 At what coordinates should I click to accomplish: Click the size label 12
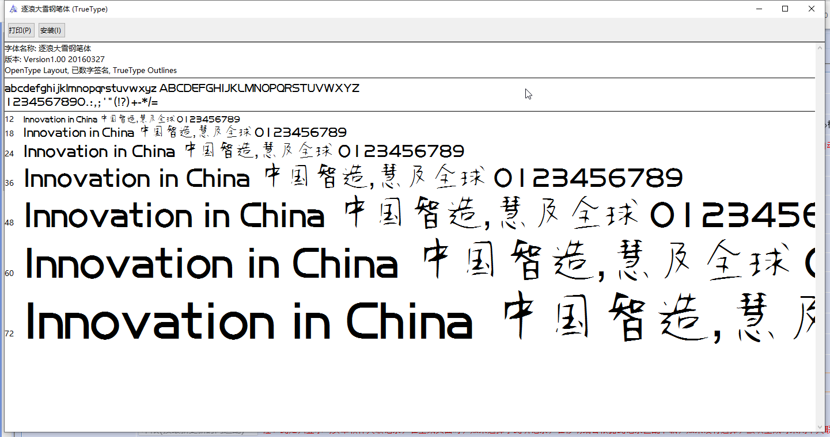pos(9,119)
